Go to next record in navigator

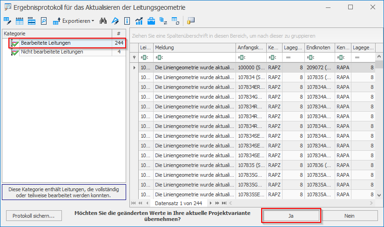(x=210, y=203)
